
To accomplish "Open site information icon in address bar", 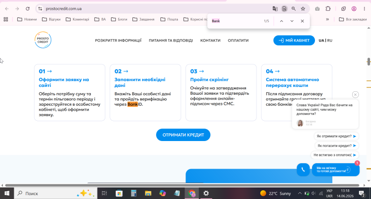I will pos(40,9).
